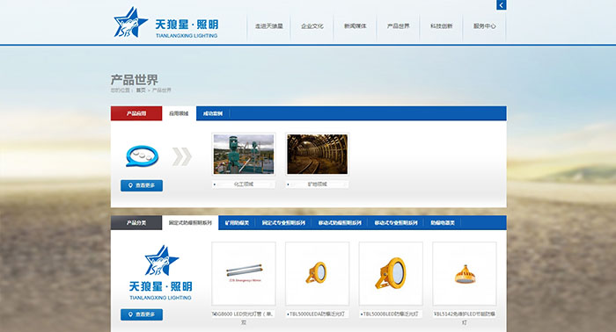Switch to 固定式防爆照明系列 tab
616x332 pixels.
pyautogui.click(x=190, y=222)
